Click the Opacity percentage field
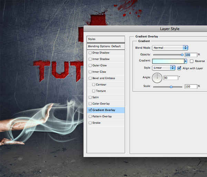Viewport: 207px width, 177px height. coord(191,55)
